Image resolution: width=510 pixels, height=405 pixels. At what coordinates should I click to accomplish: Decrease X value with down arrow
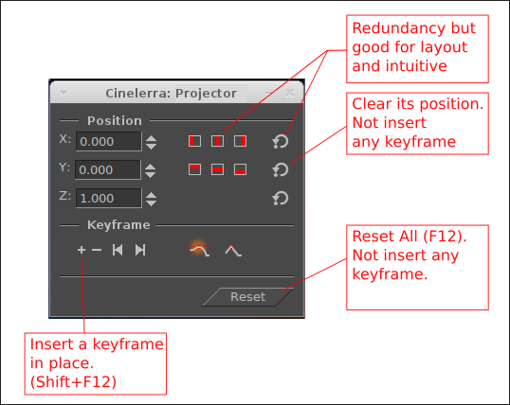point(152,146)
